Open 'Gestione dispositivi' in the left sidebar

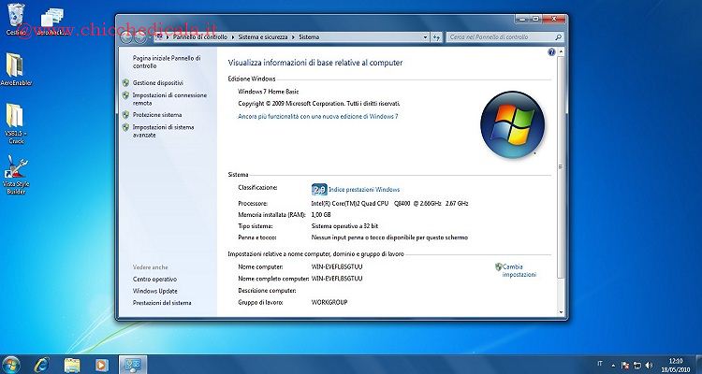click(x=157, y=82)
